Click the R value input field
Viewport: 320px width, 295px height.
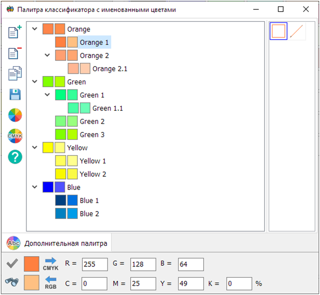[95, 264]
